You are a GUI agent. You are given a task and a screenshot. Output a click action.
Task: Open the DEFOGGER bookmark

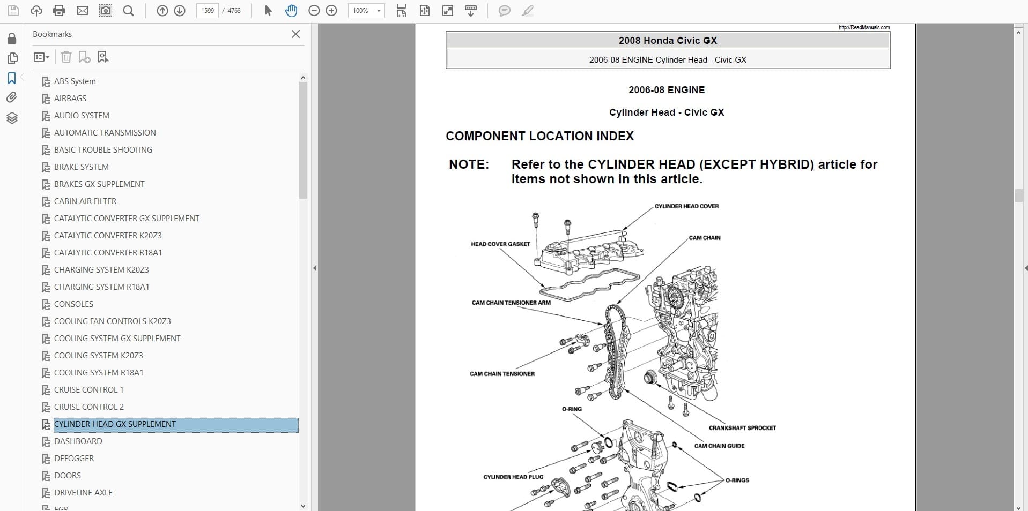pos(74,459)
